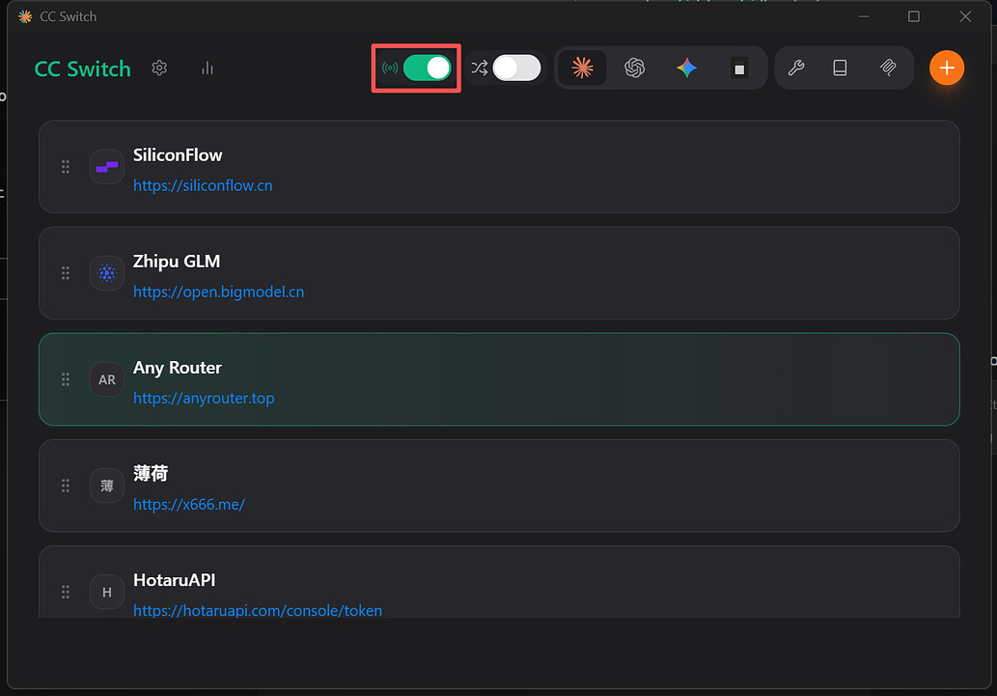This screenshot has height=696, width=997.
Task: Open hotaruapi.com console token link
Action: point(258,610)
